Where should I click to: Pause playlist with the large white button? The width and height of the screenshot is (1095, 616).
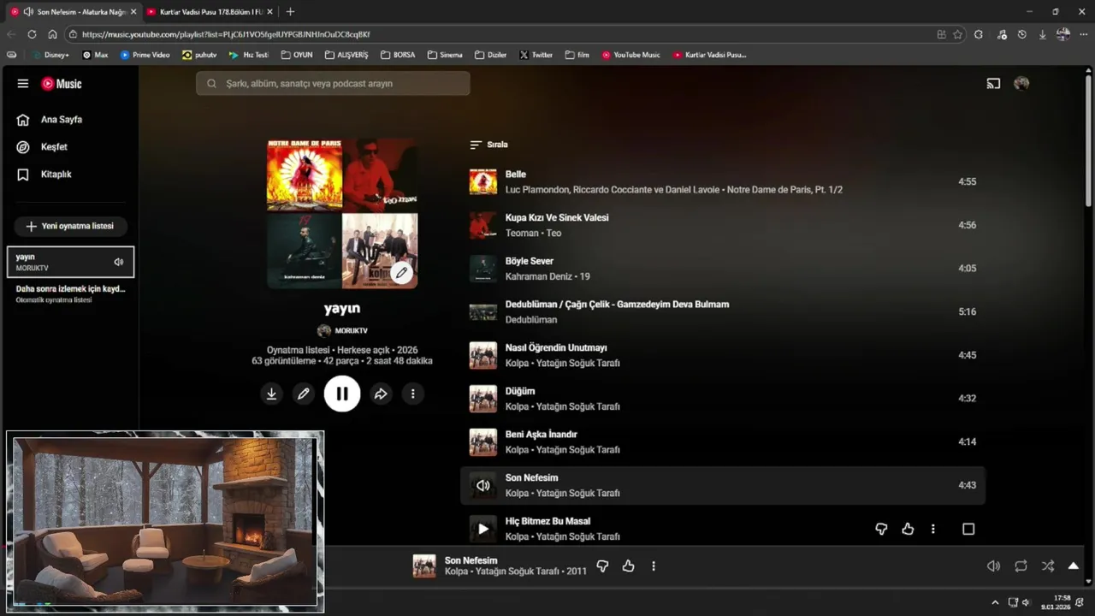pyautogui.click(x=342, y=394)
